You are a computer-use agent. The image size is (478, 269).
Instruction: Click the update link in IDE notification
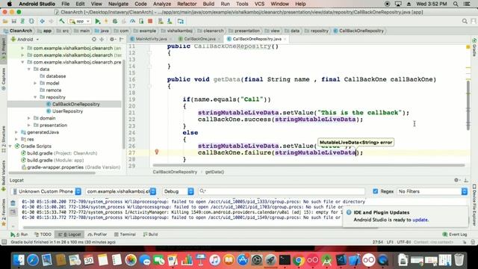click(x=420, y=220)
